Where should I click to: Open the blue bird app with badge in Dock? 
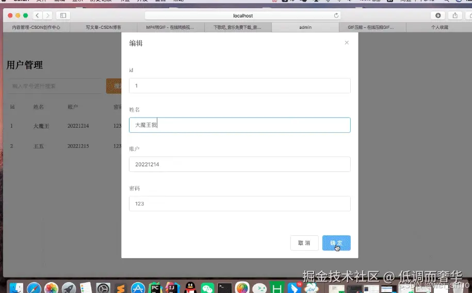coord(295,288)
